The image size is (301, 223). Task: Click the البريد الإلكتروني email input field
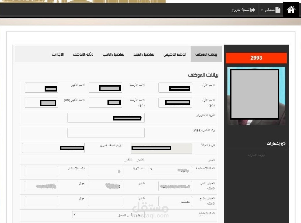106,118
